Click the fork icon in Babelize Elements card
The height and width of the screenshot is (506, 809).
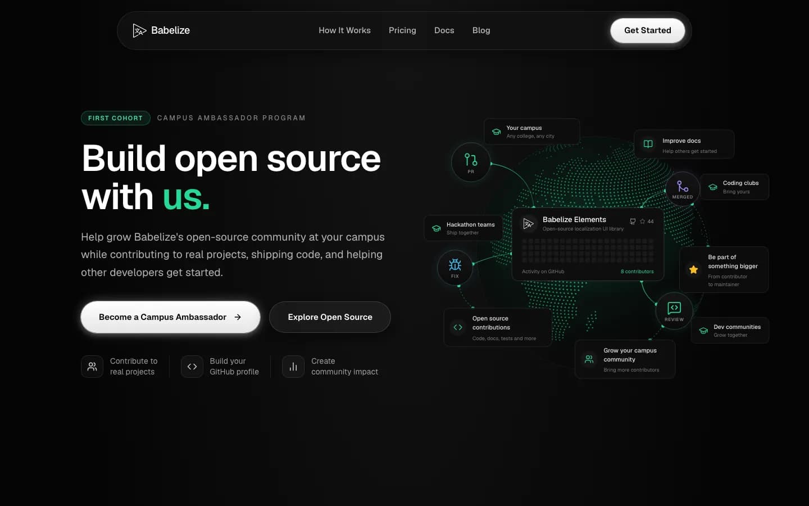pos(633,222)
